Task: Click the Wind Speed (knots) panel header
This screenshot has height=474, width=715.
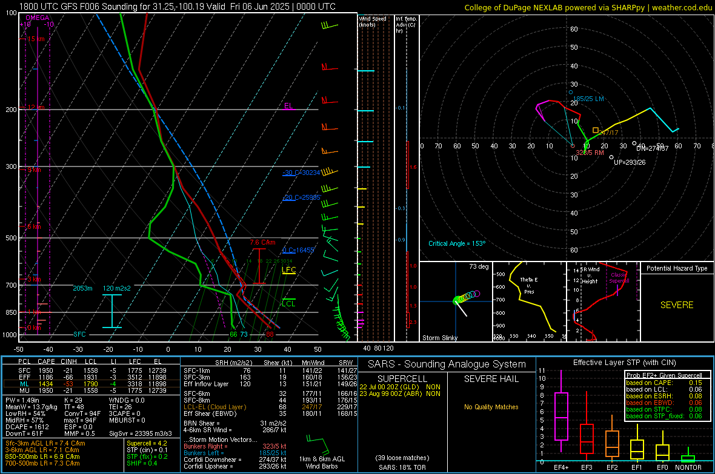Action: pyautogui.click(x=373, y=21)
